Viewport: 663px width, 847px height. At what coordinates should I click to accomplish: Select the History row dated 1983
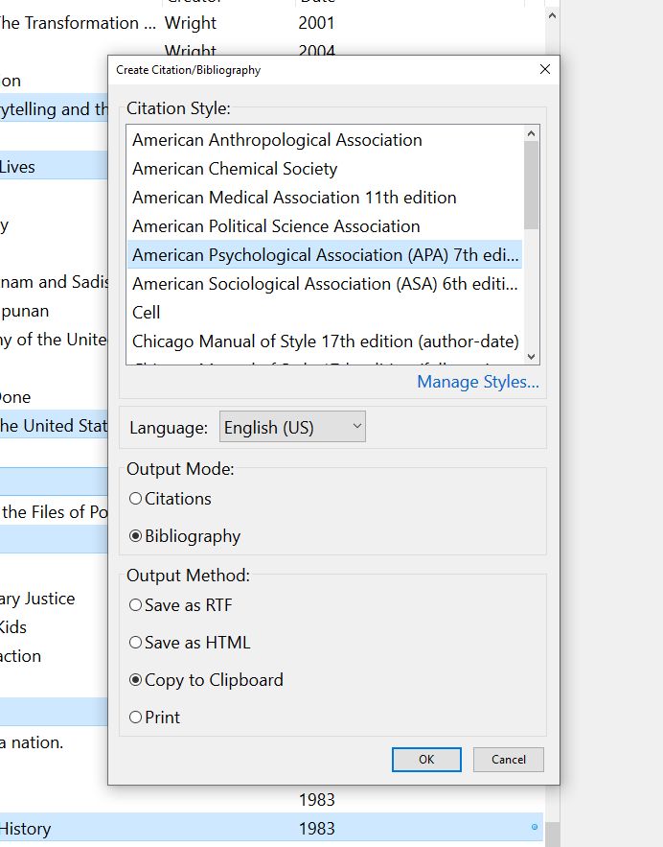(271, 828)
